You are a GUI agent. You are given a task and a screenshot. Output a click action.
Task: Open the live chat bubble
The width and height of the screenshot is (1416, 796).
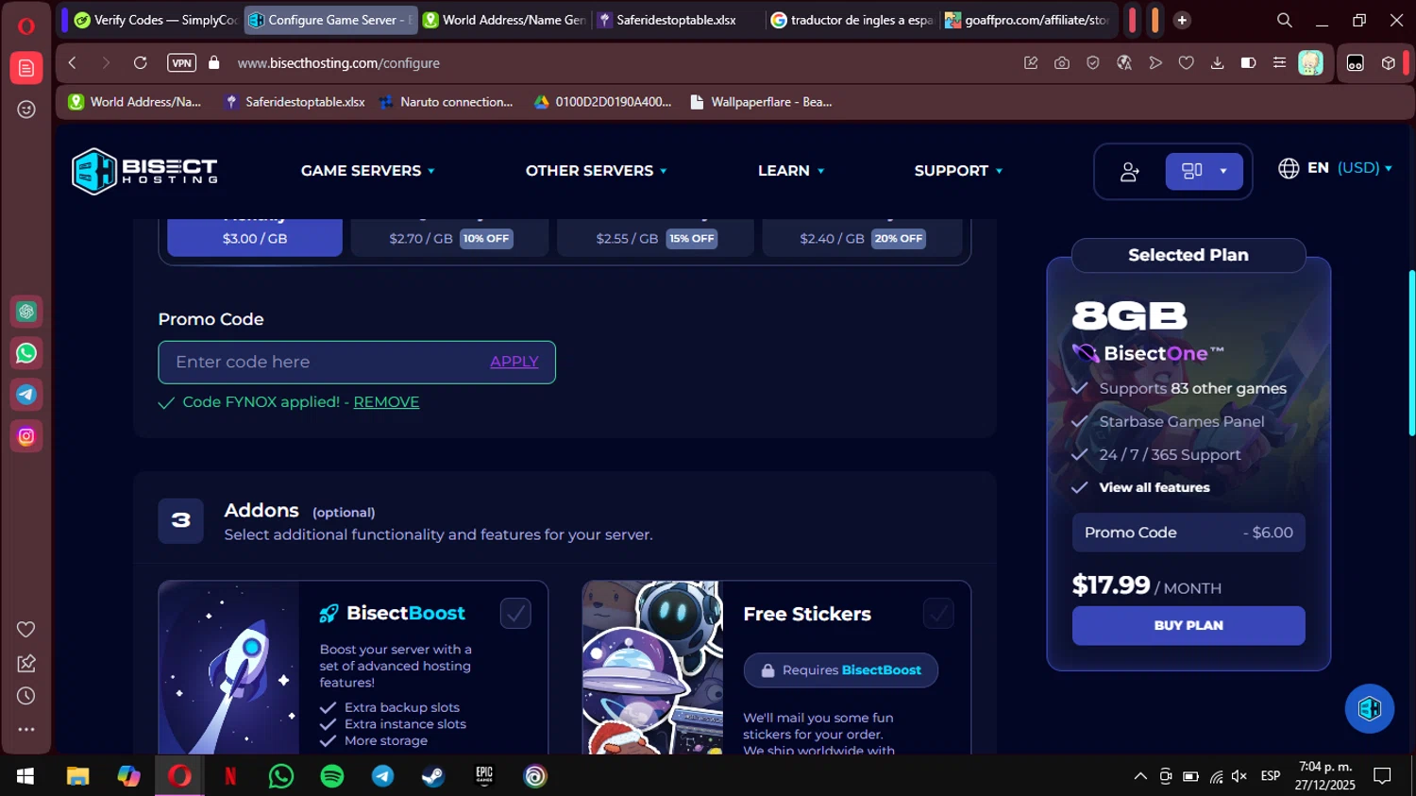(1369, 708)
